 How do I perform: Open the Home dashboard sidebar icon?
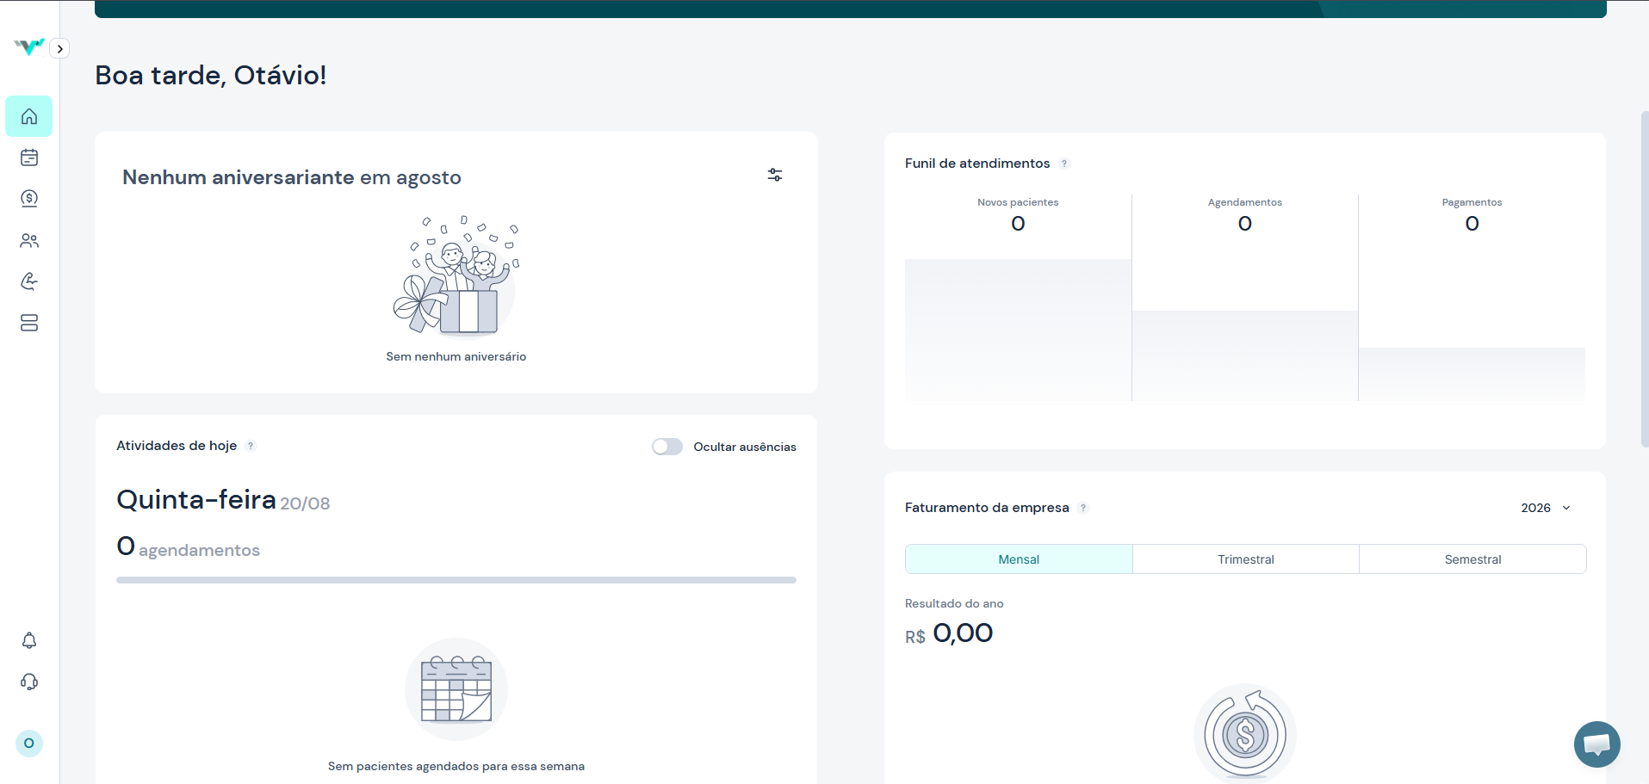(x=29, y=116)
